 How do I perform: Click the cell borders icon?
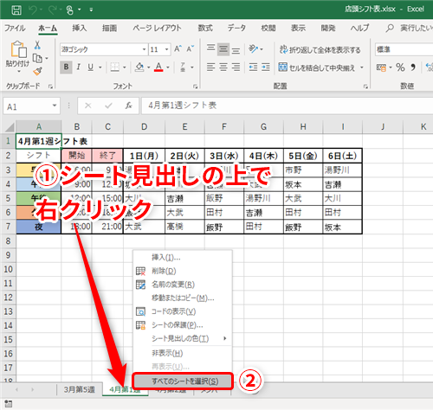coord(115,67)
